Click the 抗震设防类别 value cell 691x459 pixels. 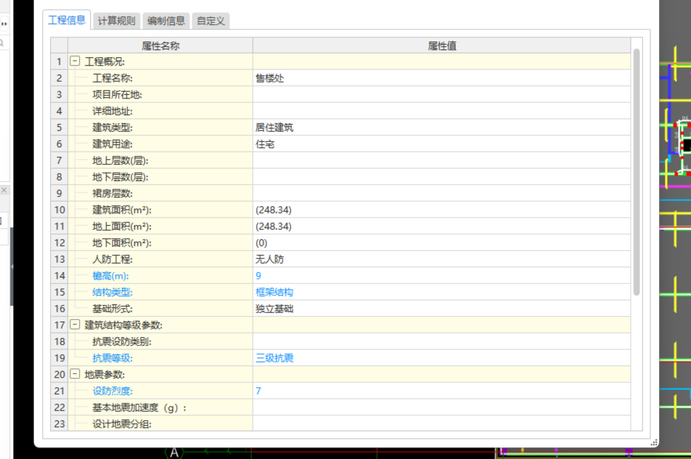click(x=442, y=342)
